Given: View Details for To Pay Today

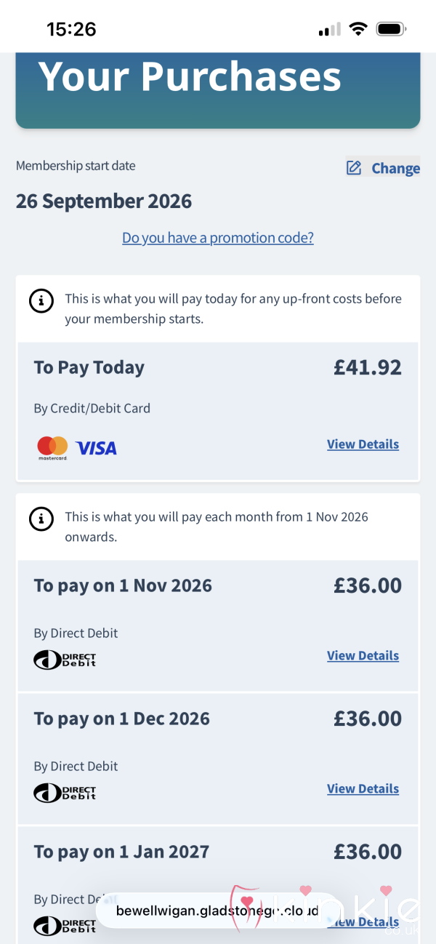Looking at the screenshot, I should click(363, 444).
